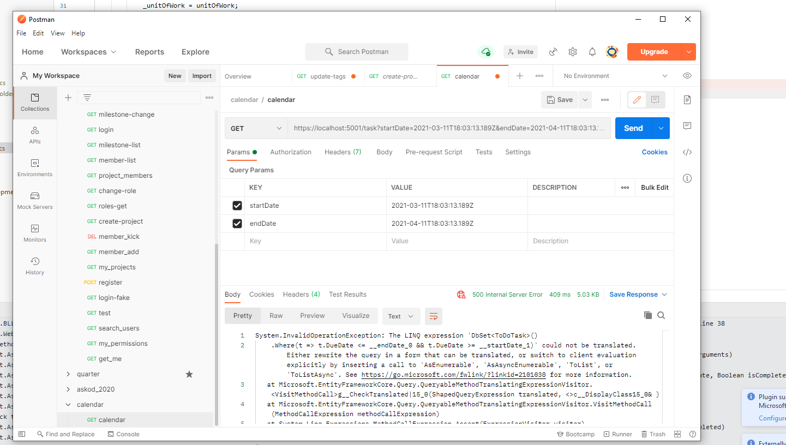This screenshot has height=445, width=786.
Task: Open the Send button dropdown arrow
Action: pyautogui.click(x=661, y=128)
